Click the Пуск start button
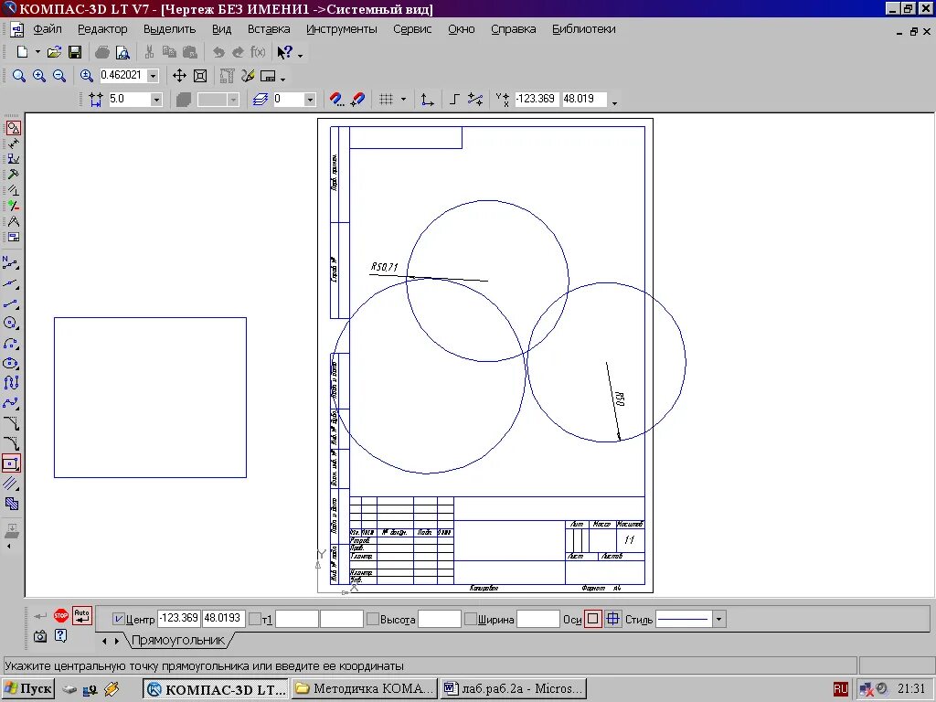Viewport: 936px width, 702px height. click(28, 689)
